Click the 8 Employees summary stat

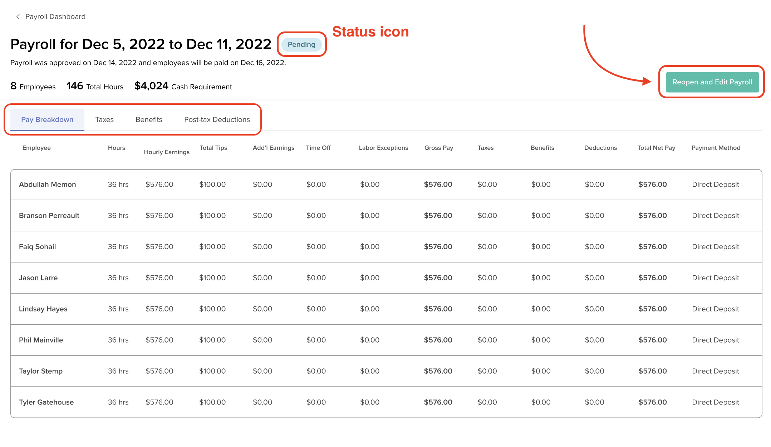pos(33,86)
